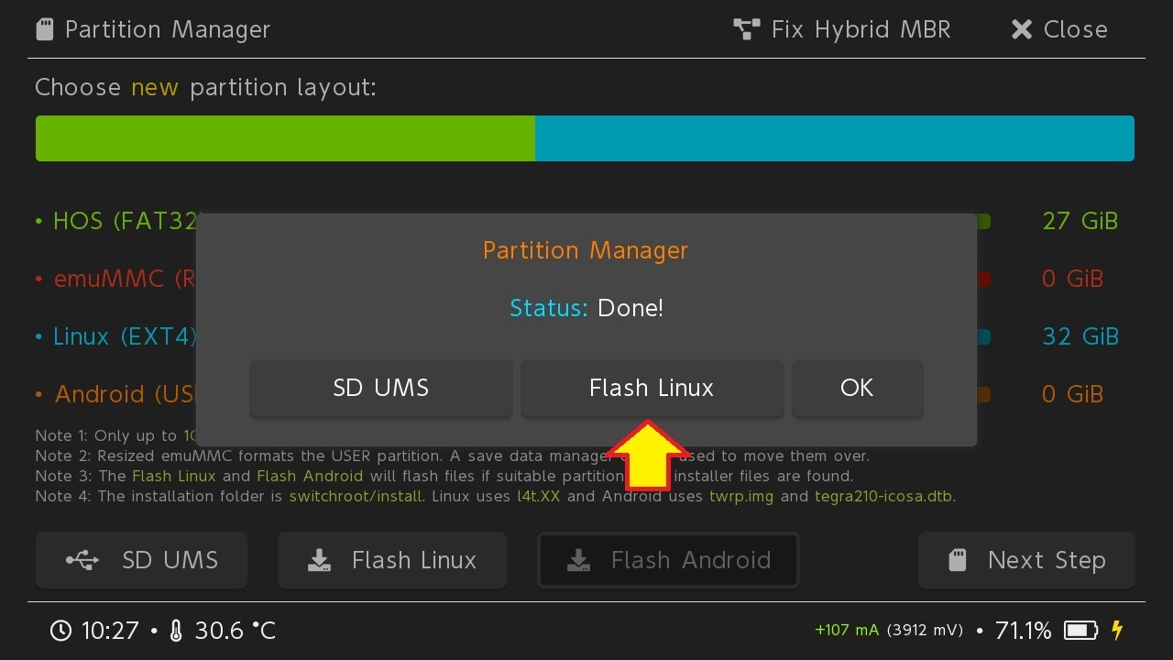Click the SD card icon on Next Step
Image resolution: width=1173 pixels, height=660 pixels.
pos(958,560)
